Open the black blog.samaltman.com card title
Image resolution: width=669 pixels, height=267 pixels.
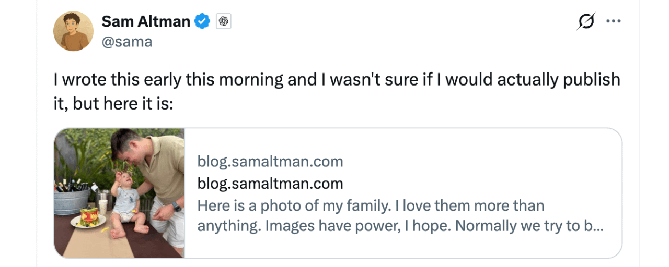[270, 184]
